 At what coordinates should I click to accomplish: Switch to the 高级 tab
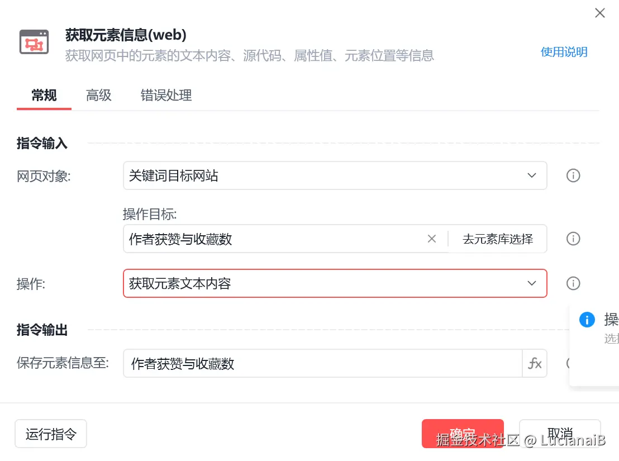tap(99, 96)
